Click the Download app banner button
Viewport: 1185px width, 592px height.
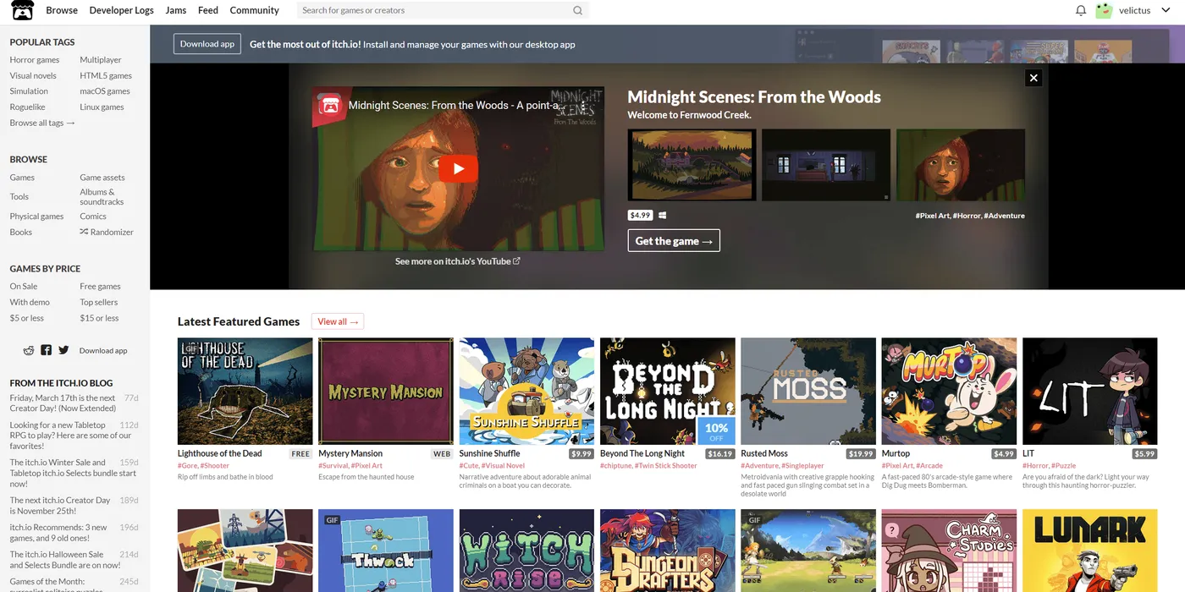click(207, 44)
